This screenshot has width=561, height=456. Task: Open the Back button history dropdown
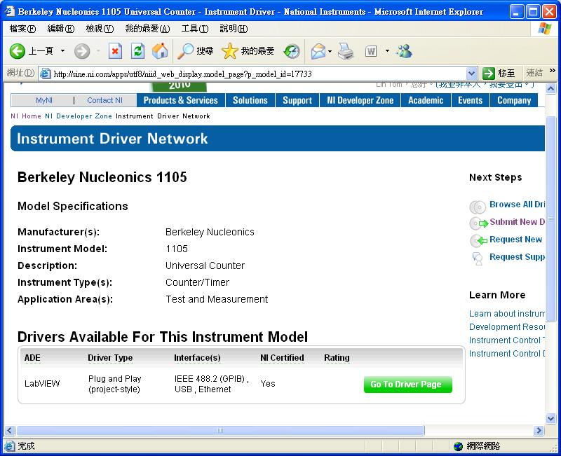click(x=62, y=51)
